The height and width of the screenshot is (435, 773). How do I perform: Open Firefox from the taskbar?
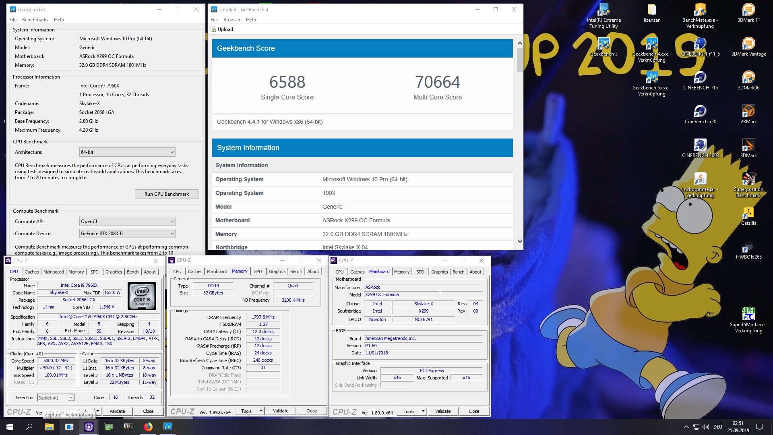point(148,427)
